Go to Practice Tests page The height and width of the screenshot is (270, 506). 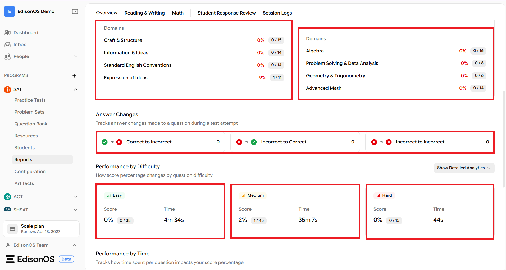pyautogui.click(x=30, y=100)
